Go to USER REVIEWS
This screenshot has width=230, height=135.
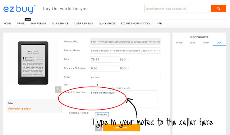click(x=84, y=24)
